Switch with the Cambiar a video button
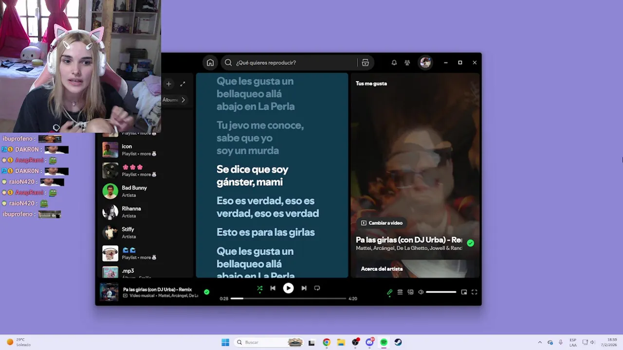Image resolution: width=623 pixels, height=350 pixels. point(382,223)
